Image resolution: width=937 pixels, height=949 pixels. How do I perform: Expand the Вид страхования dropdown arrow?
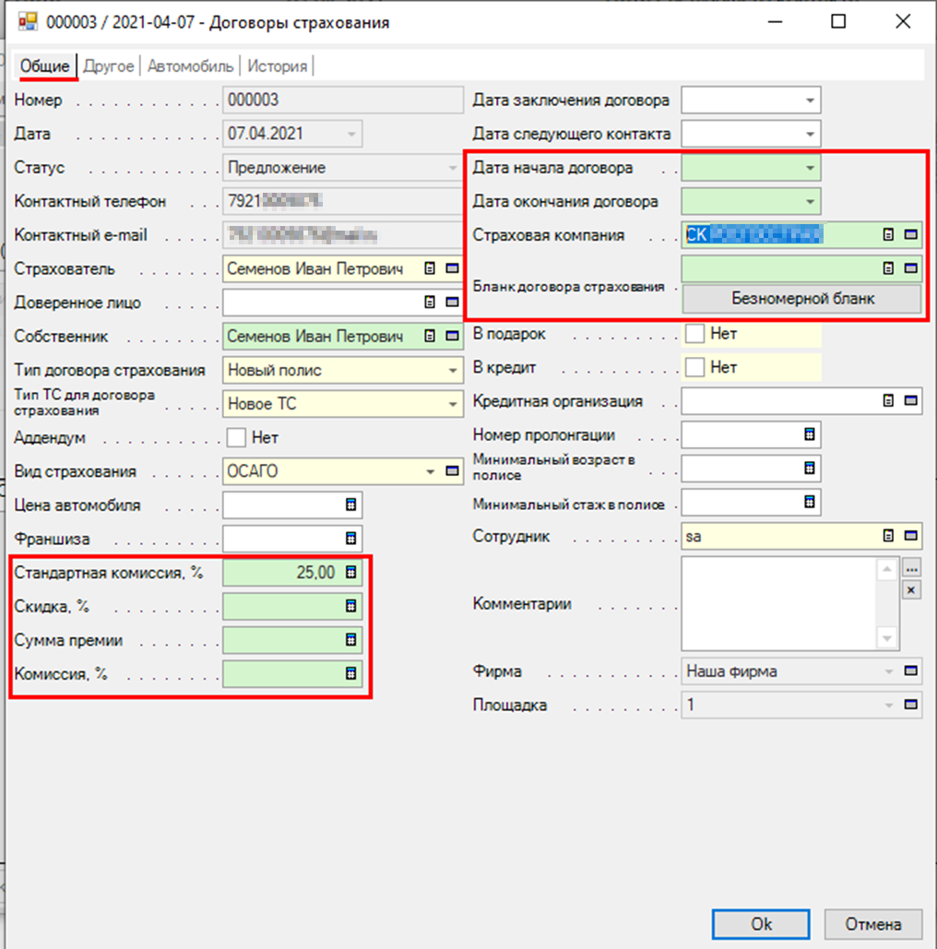tap(430, 472)
